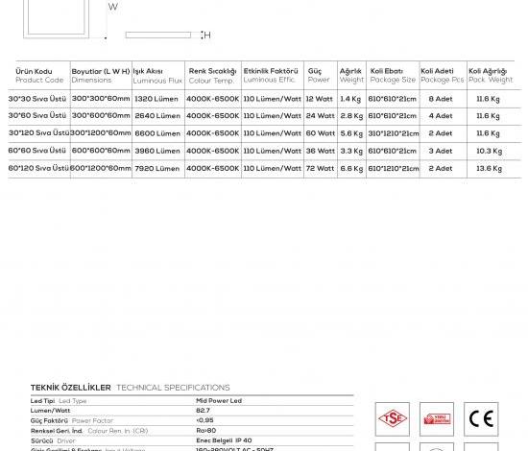Select the Ürün Kodu column header
528x451 pixels.
39,76
